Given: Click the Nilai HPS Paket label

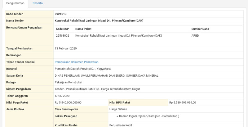Looking at the screenshot, I should pos(120,102).
